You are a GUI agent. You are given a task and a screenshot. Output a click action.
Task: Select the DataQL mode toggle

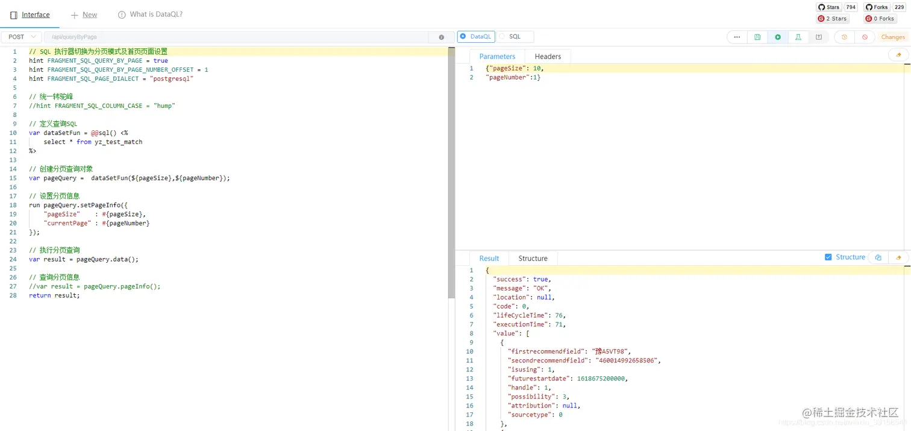coord(476,36)
